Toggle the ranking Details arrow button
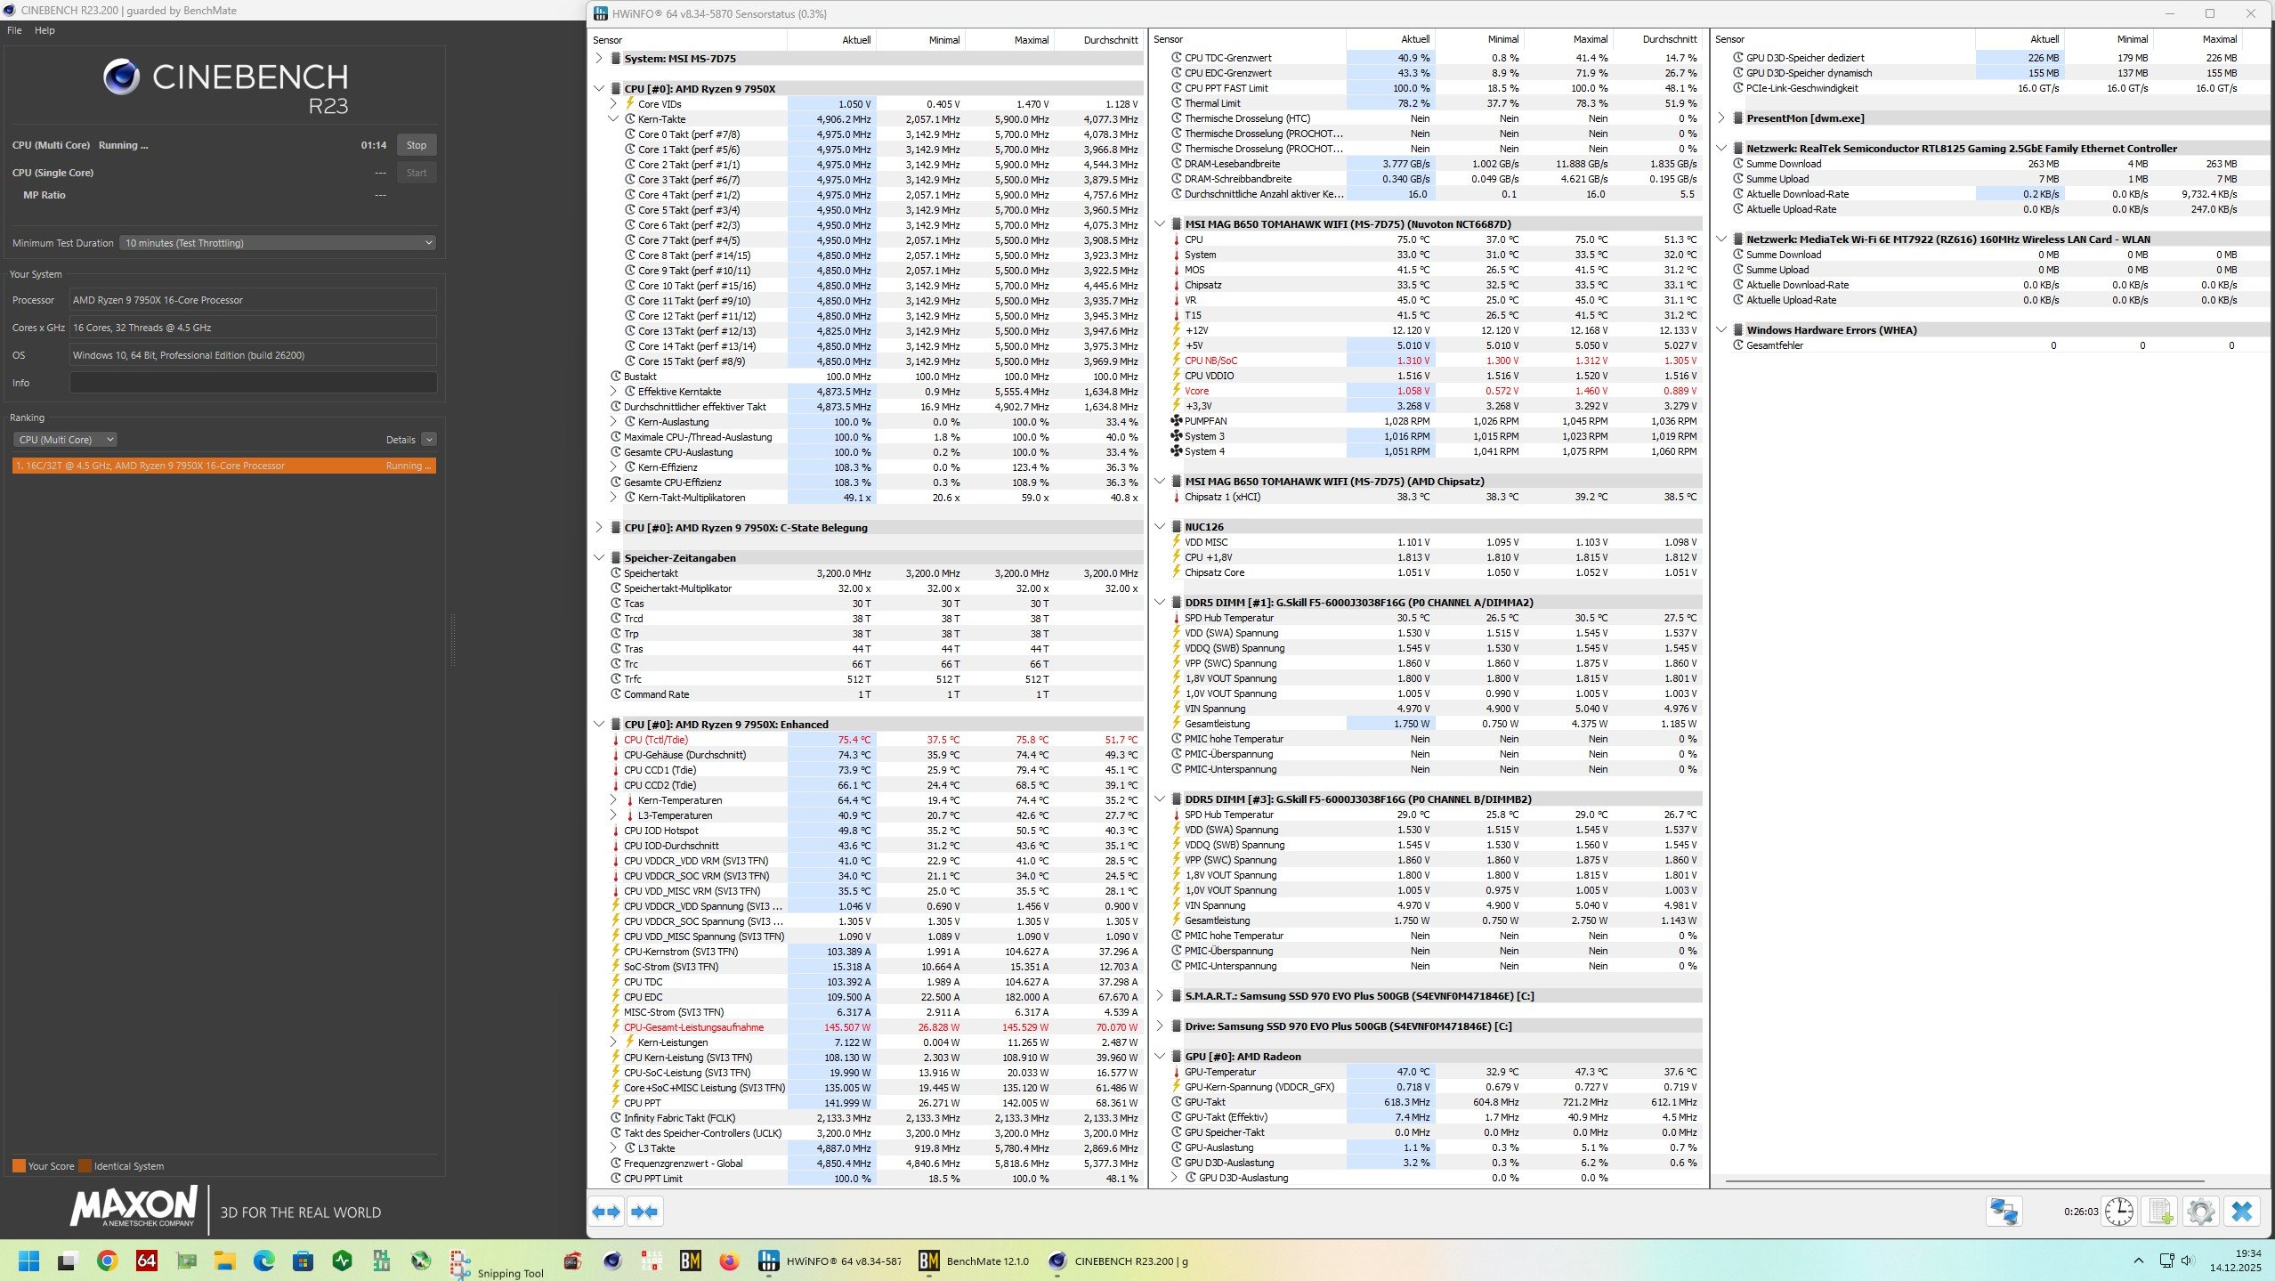 [429, 440]
